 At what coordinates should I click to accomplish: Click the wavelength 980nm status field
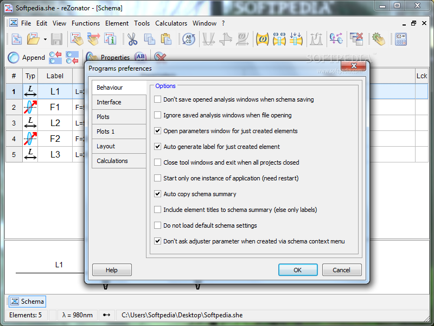tap(77, 315)
